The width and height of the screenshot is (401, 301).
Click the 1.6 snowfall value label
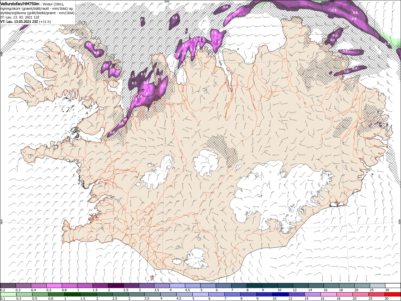click(193, 40)
